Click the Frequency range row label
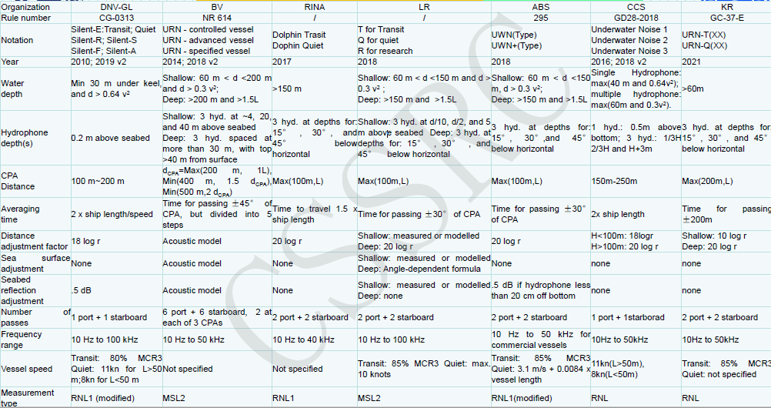 (x=35, y=339)
